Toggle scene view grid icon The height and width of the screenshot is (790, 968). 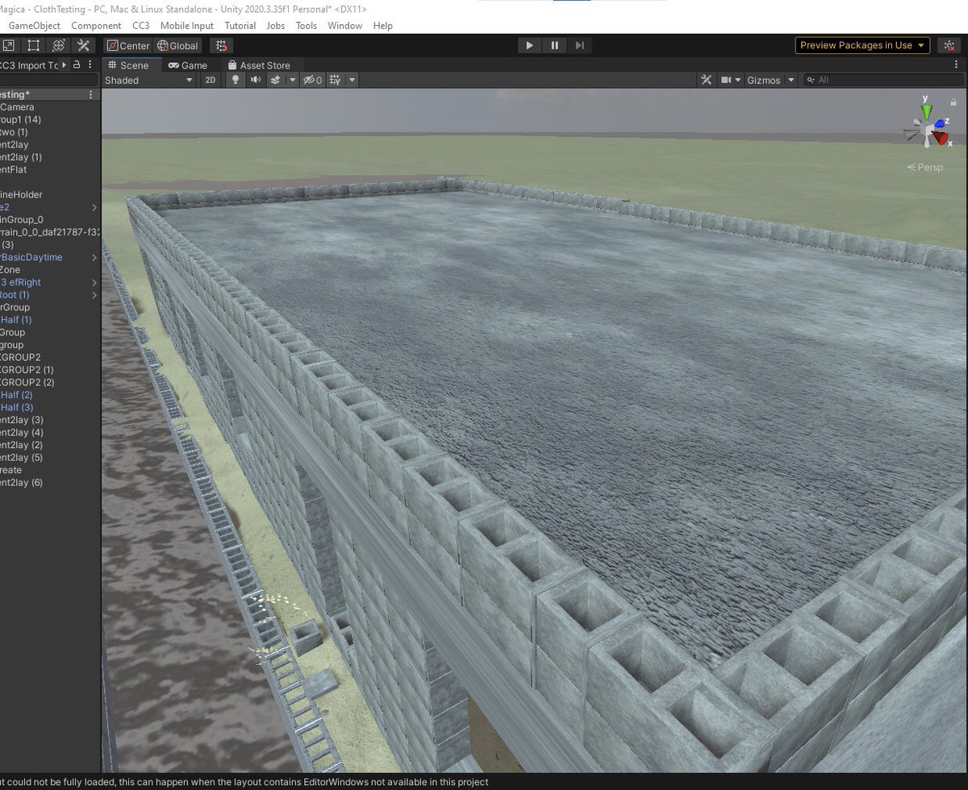click(336, 80)
